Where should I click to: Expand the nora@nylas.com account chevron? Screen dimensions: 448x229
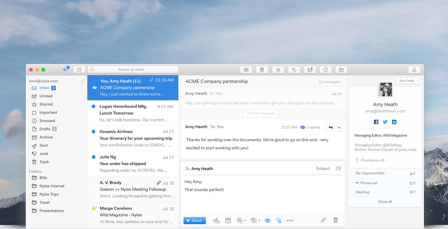point(83,81)
